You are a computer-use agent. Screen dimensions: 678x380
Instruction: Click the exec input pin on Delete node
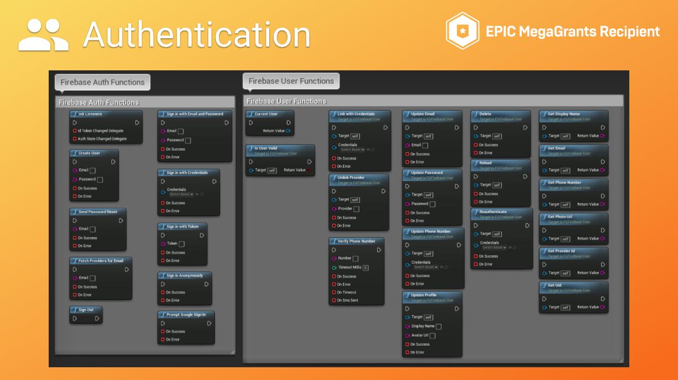click(474, 127)
